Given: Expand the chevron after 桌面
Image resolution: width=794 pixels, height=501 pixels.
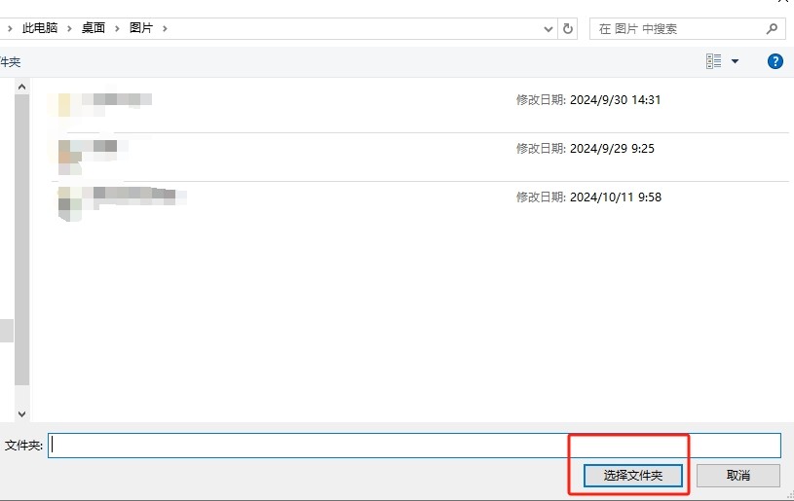Looking at the screenshot, I should tap(116, 28).
